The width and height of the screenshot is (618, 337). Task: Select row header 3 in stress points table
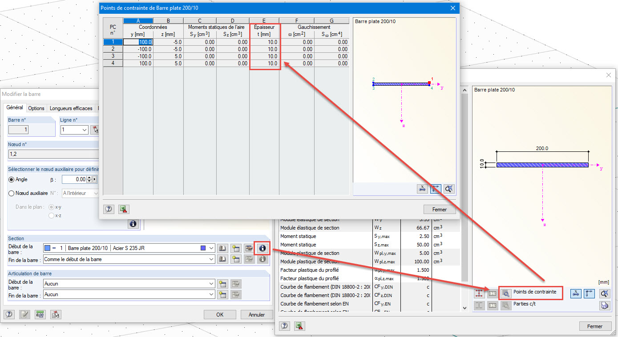point(113,56)
